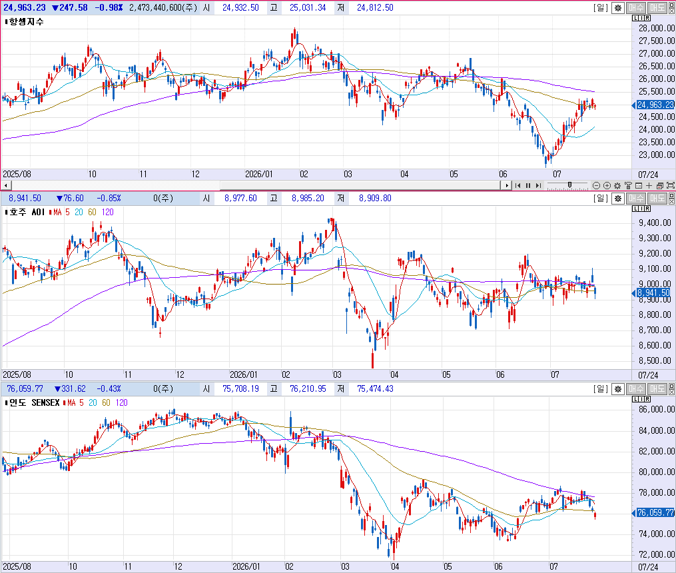Image resolution: width=676 pixels, height=573 pixels.
Task: Click the full-screen expand icon in toolbar
Action: 671,185
